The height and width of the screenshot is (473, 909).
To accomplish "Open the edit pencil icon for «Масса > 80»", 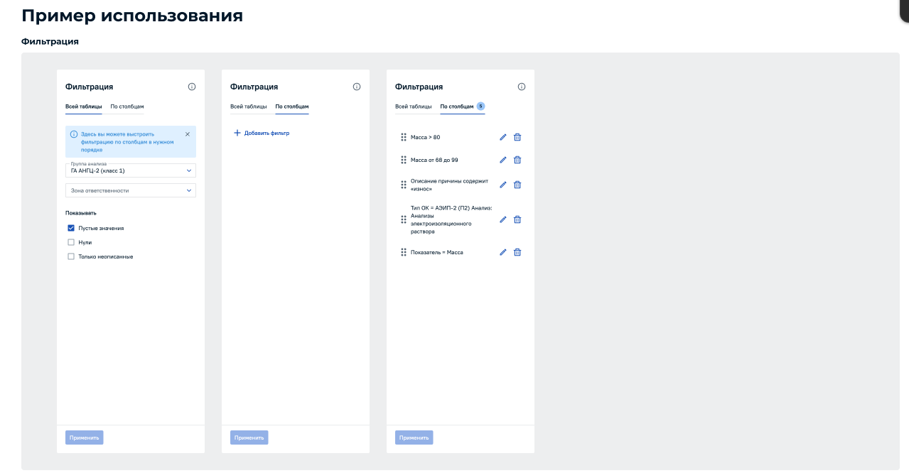I will pos(502,137).
